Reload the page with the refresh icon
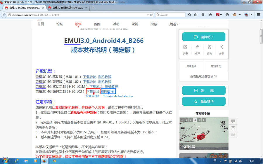 (x=151, y=15)
